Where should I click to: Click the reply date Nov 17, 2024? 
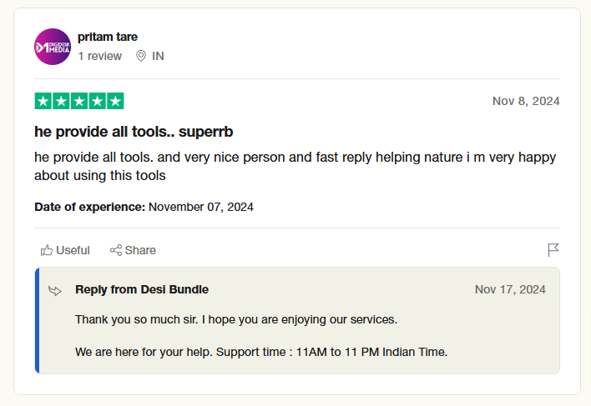click(x=510, y=289)
